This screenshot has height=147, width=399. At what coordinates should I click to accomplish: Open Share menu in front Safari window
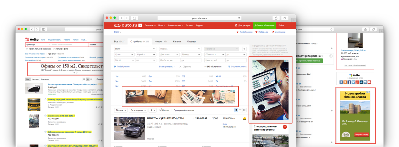(276, 18)
